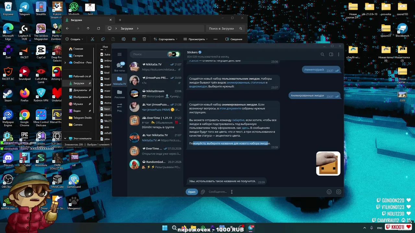Click the /adaptive command link
415x233 pixels.
(238, 120)
